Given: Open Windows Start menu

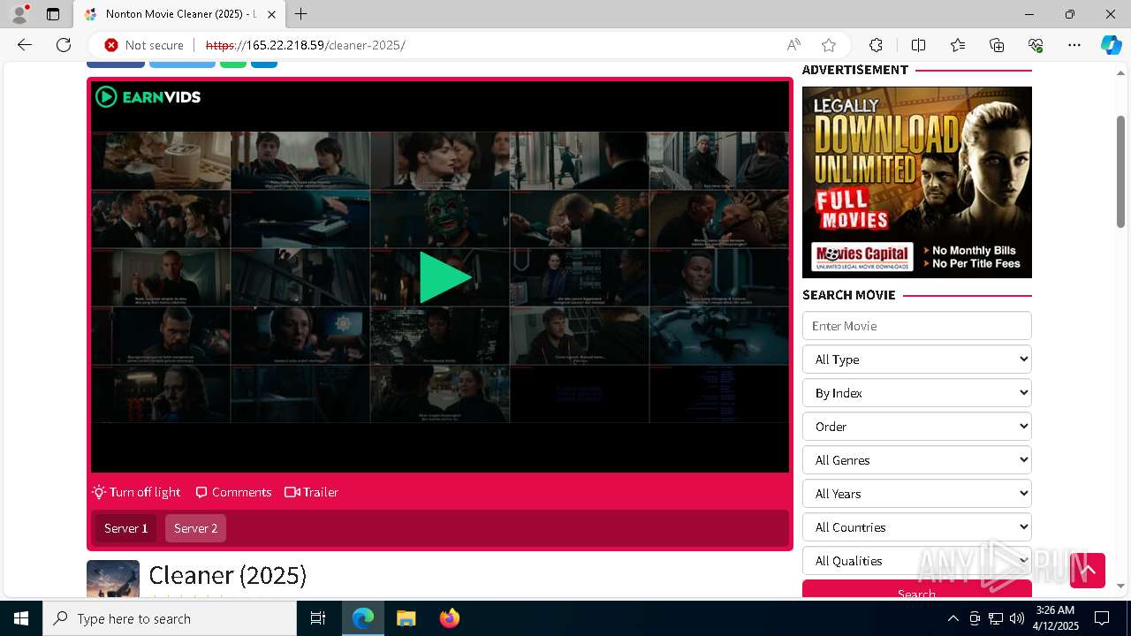Looking at the screenshot, I should pos(21,618).
